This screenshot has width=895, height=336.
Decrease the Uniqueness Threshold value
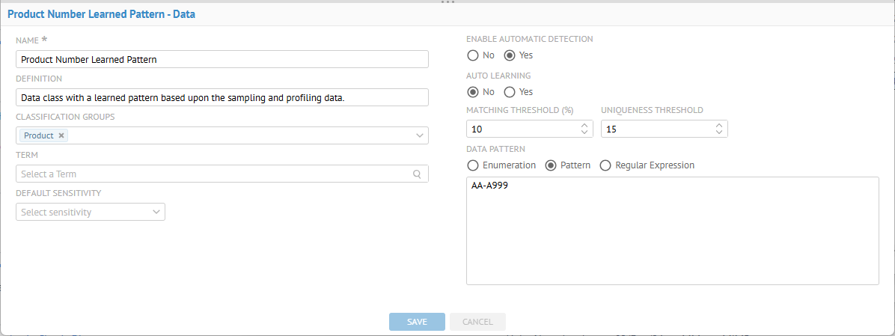pyautogui.click(x=718, y=132)
